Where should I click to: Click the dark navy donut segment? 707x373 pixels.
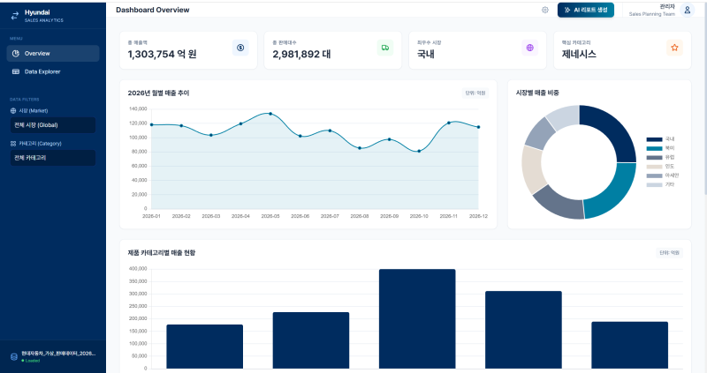tap(613, 128)
